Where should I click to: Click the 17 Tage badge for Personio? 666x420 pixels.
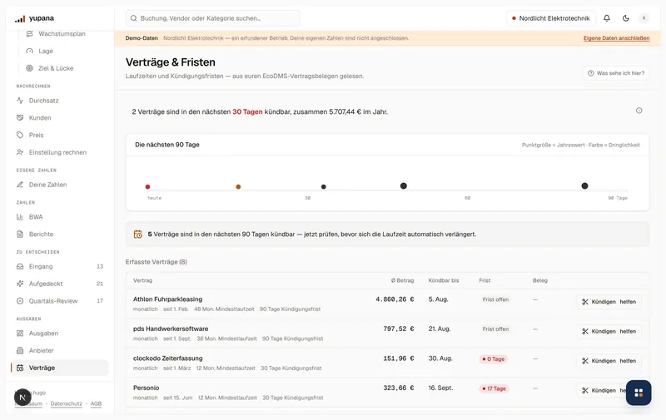[x=494, y=388]
